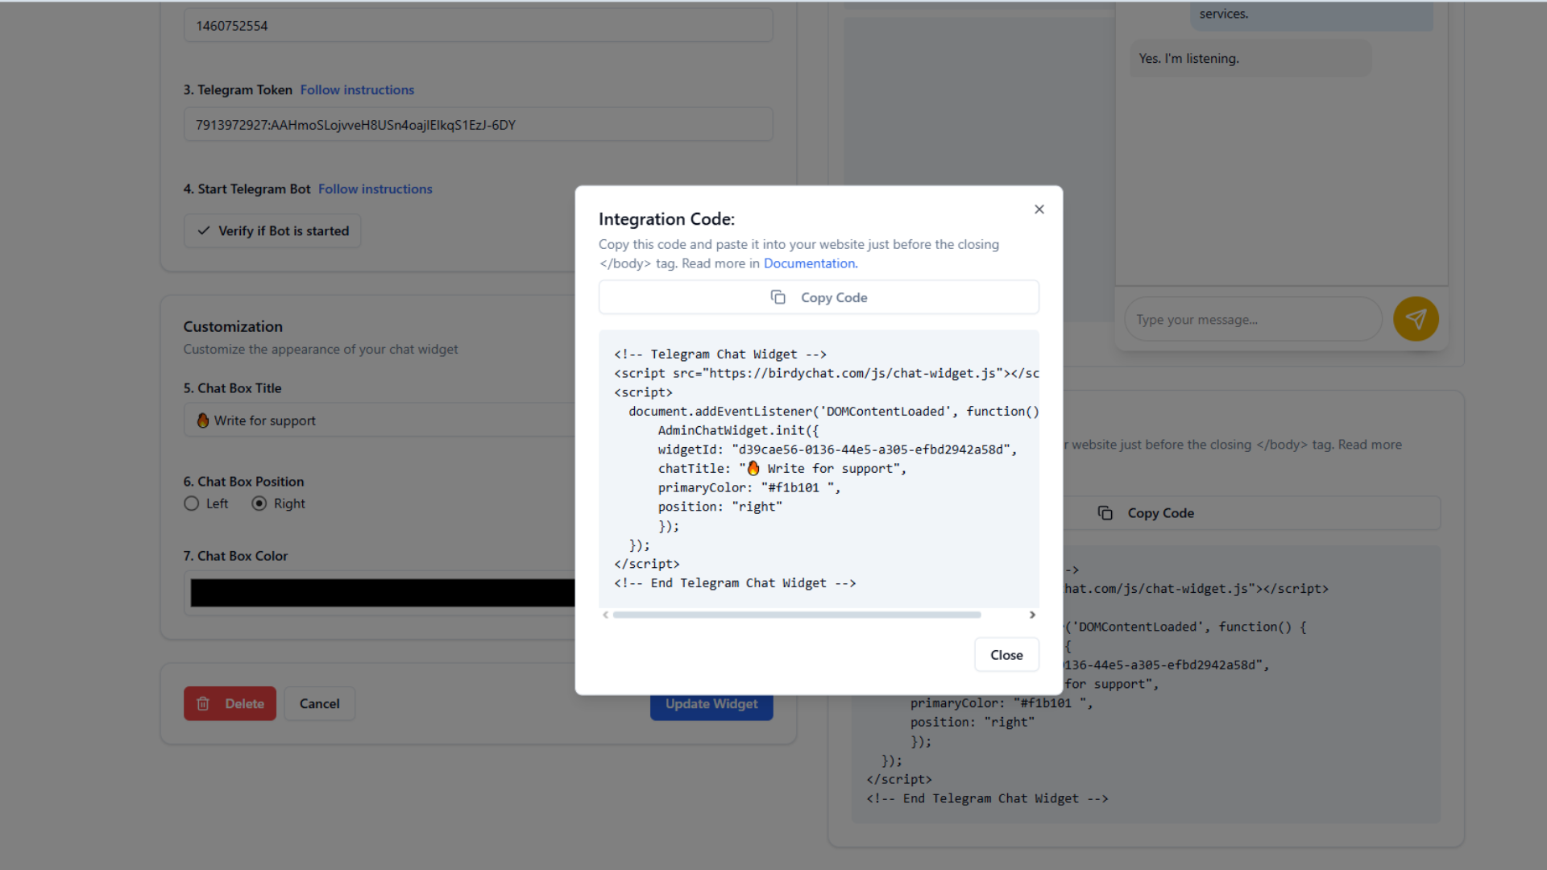Screen dimensions: 1547x870
Task: Open the Documentation link
Action: click(x=808, y=263)
